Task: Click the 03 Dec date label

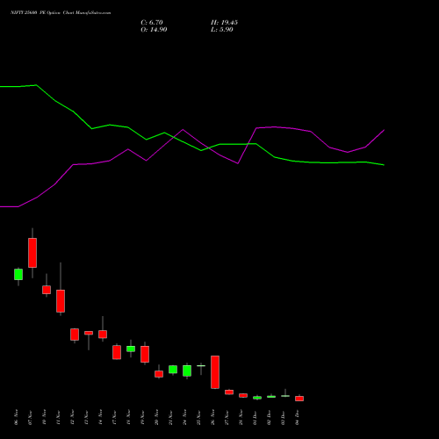Action: tap(283, 417)
